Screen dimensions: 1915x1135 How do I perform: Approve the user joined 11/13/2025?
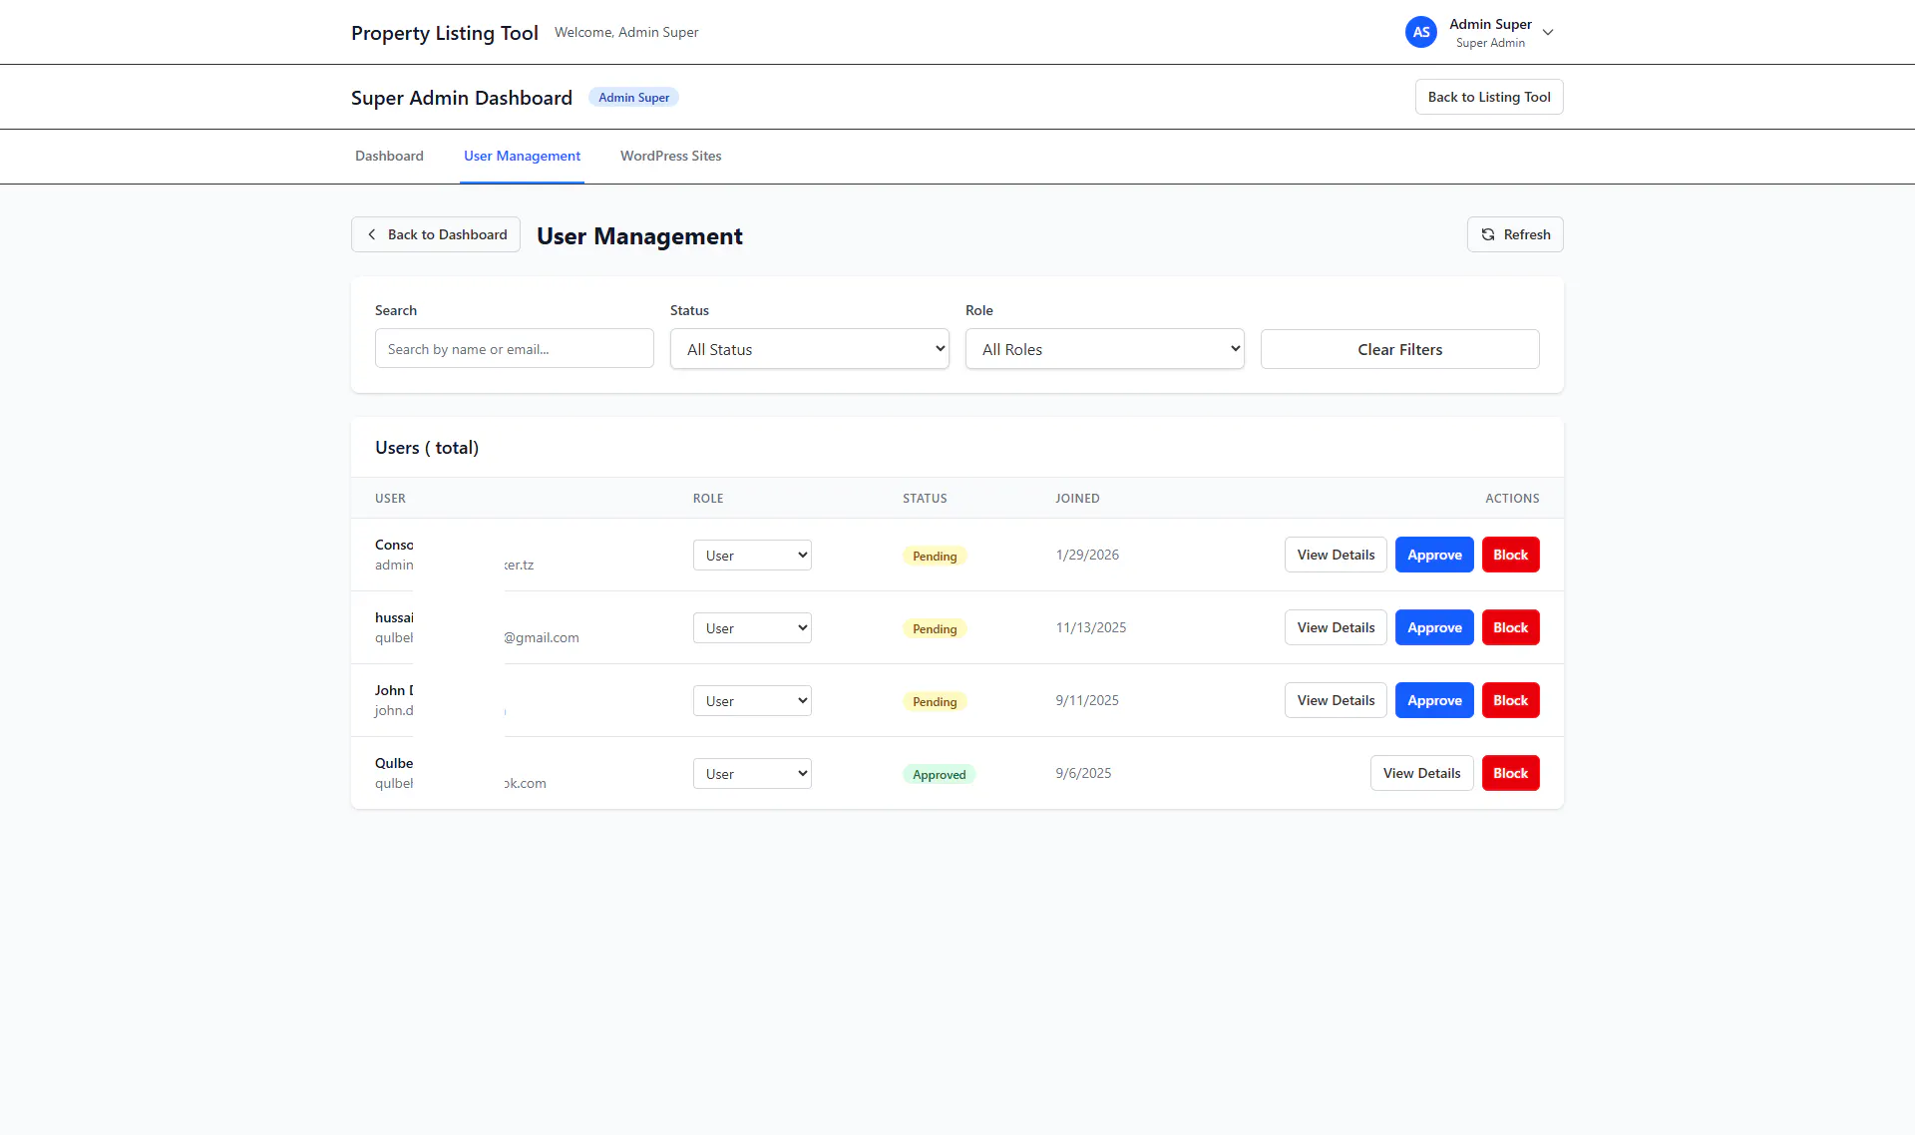(1434, 627)
